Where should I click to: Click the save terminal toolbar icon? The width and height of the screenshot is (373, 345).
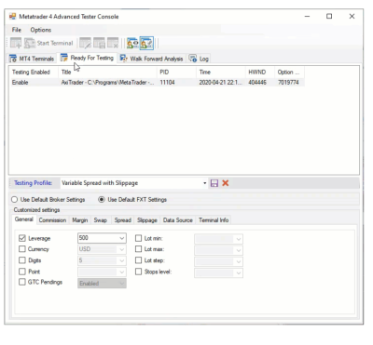tap(99, 43)
